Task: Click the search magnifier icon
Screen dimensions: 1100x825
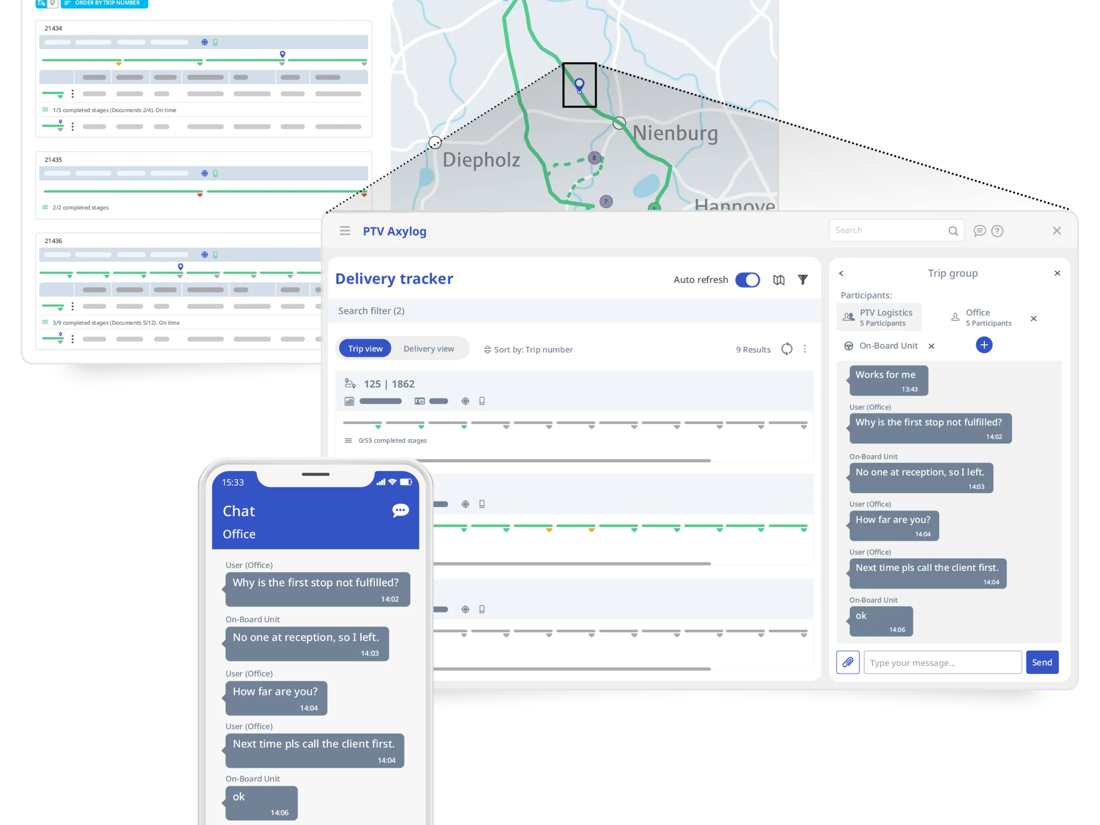Action: tap(953, 231)
